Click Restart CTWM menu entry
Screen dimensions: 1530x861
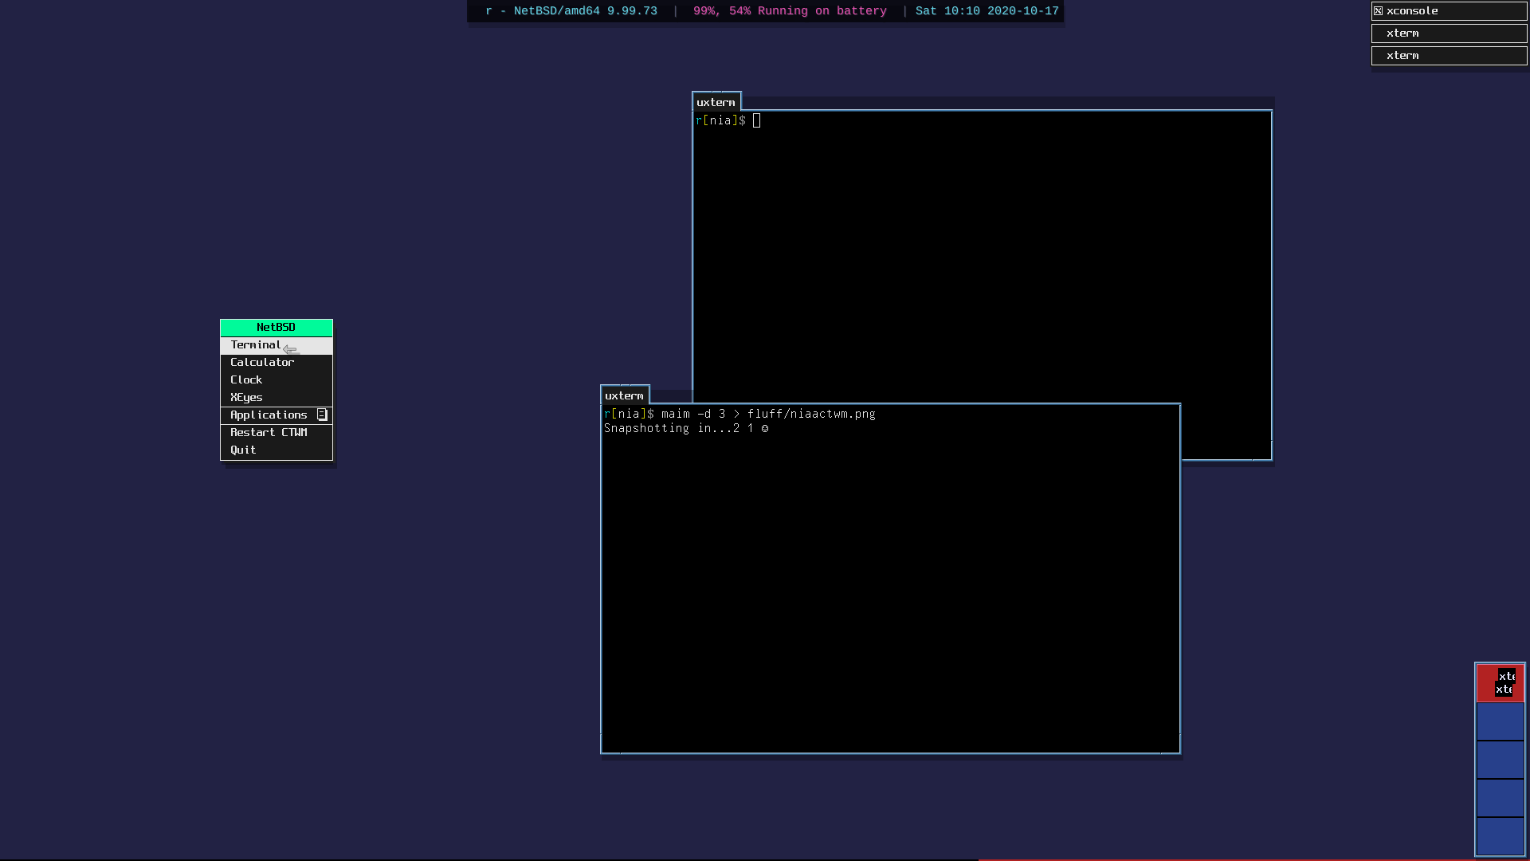click(269, 433)
